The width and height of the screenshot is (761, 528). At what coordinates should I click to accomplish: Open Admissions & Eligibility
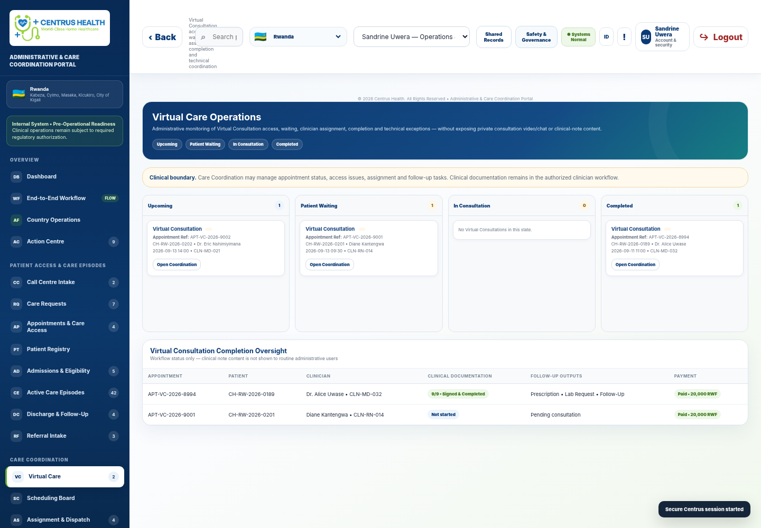(64, 371)
